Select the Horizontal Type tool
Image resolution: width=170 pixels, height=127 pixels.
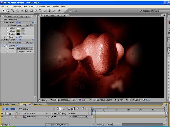[40, 11]
